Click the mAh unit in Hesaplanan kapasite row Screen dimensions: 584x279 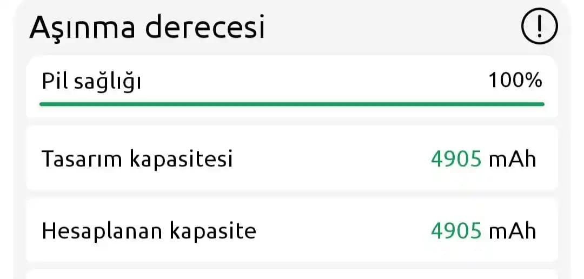[x=512, y=231]
